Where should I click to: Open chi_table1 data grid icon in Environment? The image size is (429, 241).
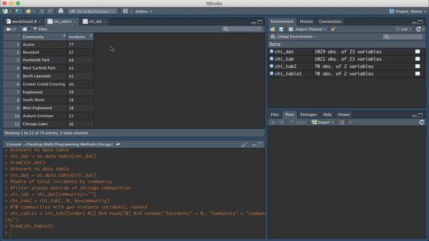coord(418,74)
